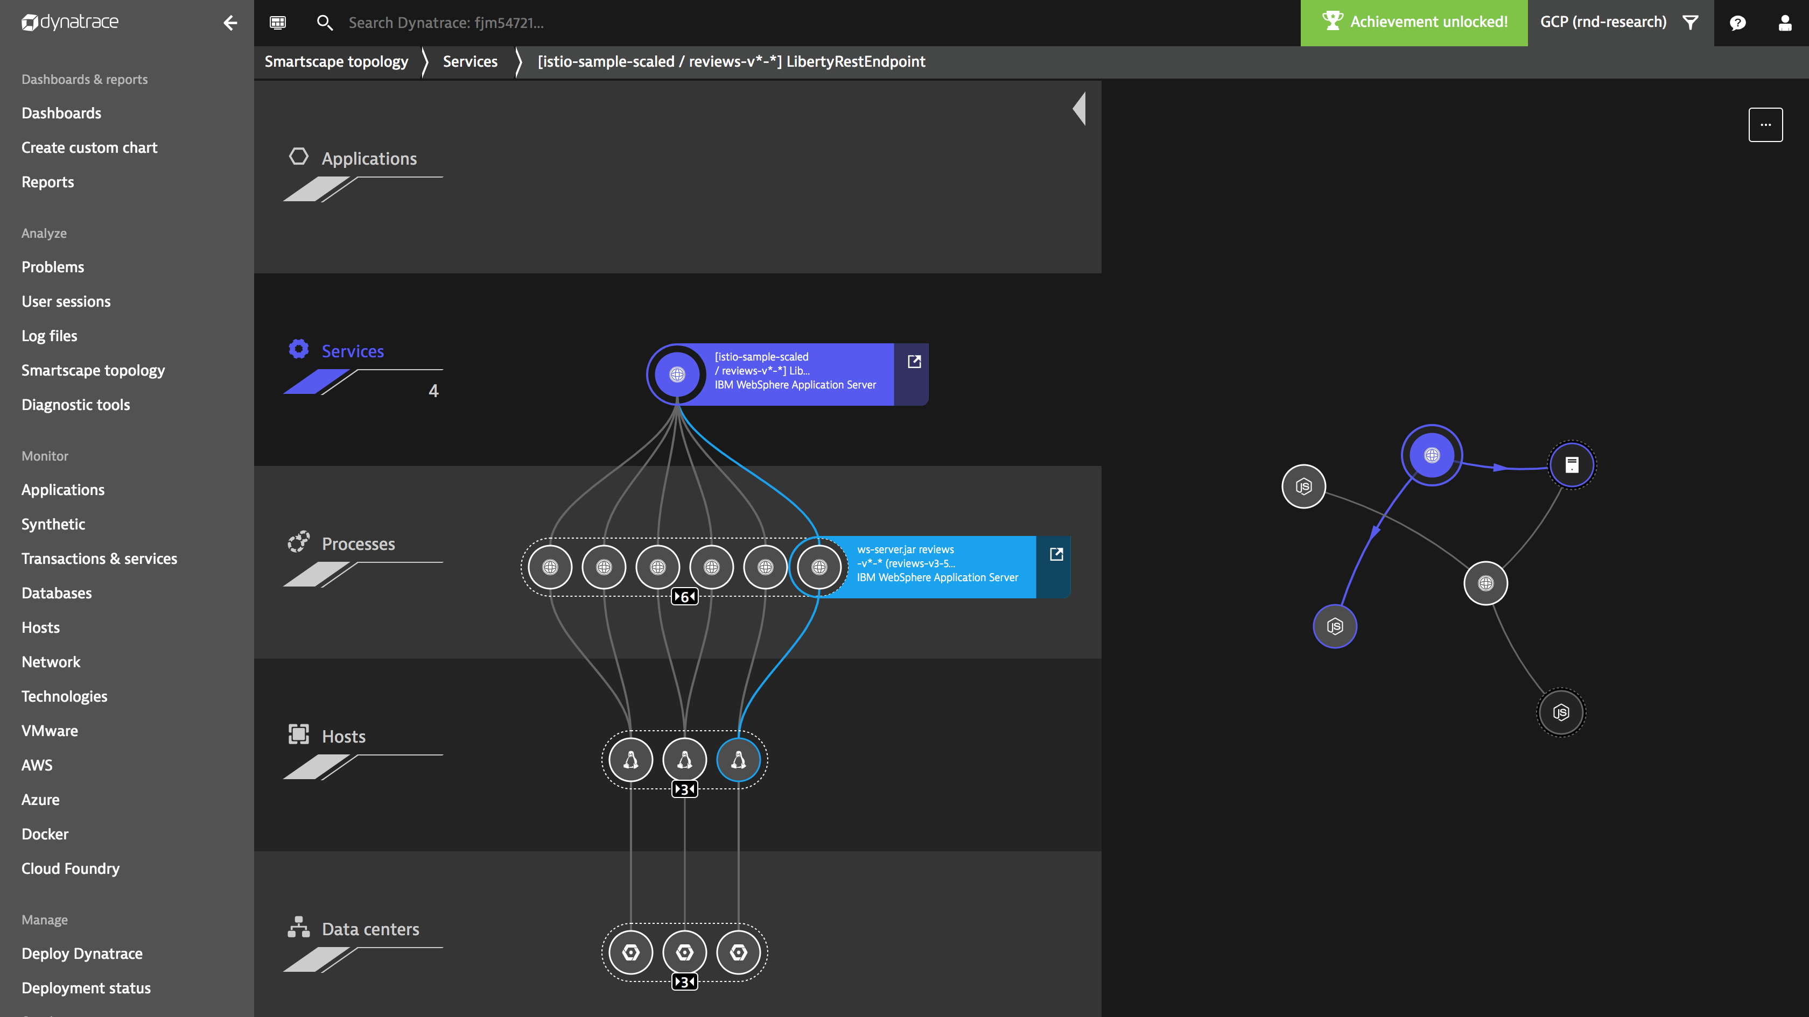Viewport: 1809px width, 1017px height.
Task: Click the first data center node
Action: tap(630, 952)
